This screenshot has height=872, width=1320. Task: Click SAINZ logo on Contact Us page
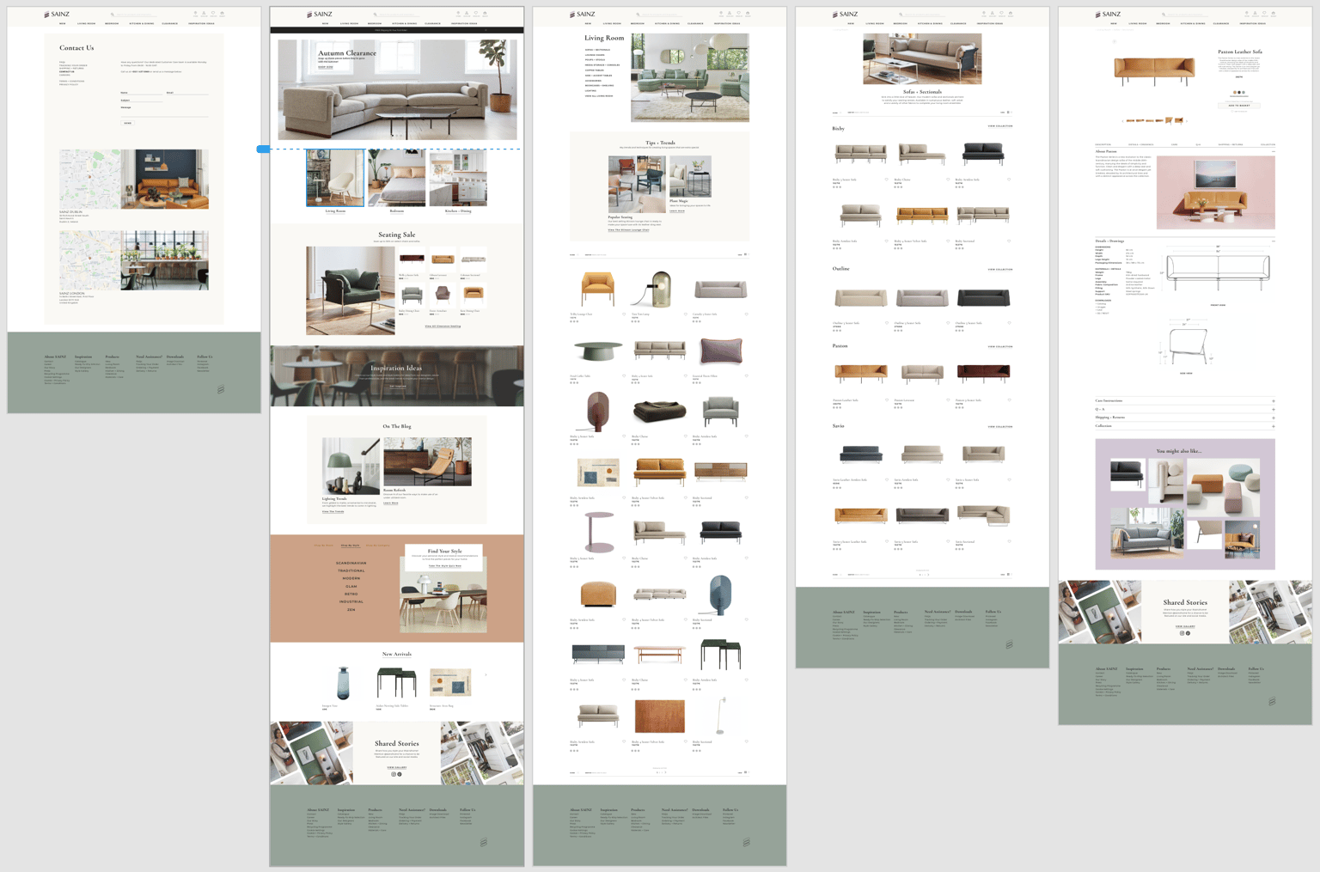(x=57, y=14)
